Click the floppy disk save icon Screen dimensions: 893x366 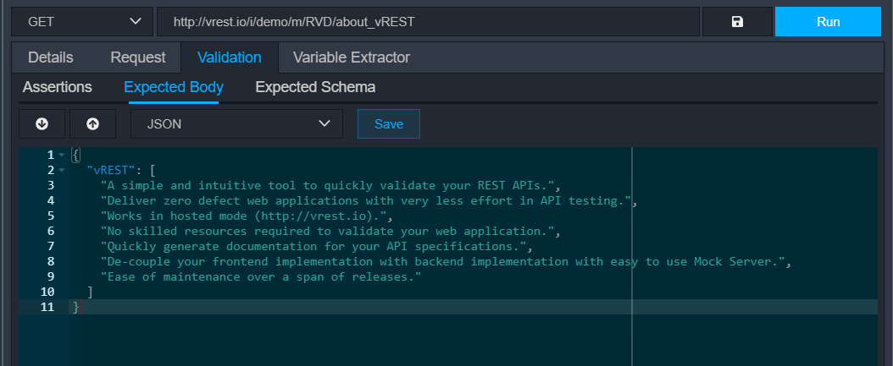click(736, 22)
